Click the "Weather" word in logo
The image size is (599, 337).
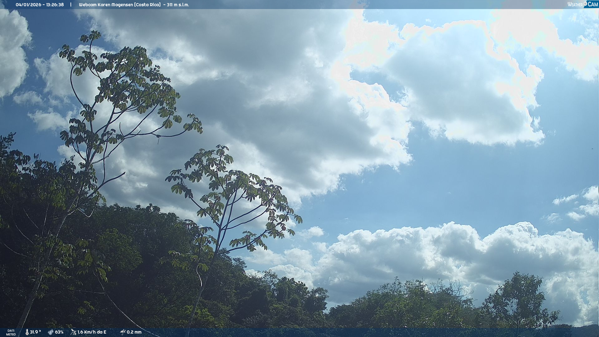pos(575,4)
